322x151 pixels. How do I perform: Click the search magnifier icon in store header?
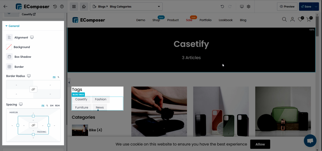(284, 19)
